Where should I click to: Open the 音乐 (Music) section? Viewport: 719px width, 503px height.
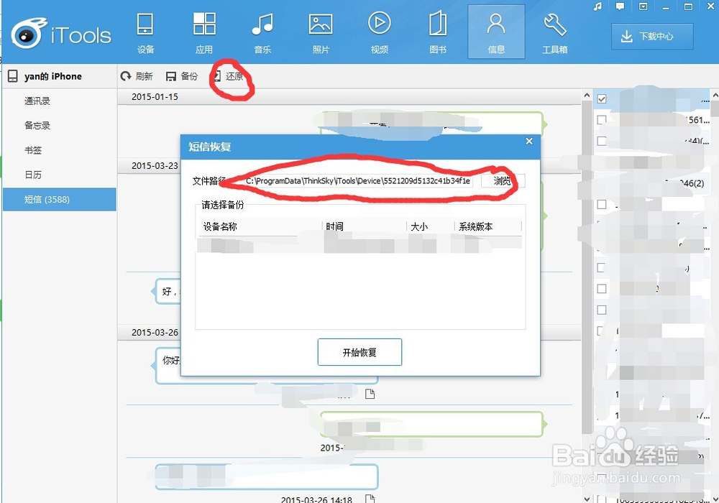pos(262,33)
